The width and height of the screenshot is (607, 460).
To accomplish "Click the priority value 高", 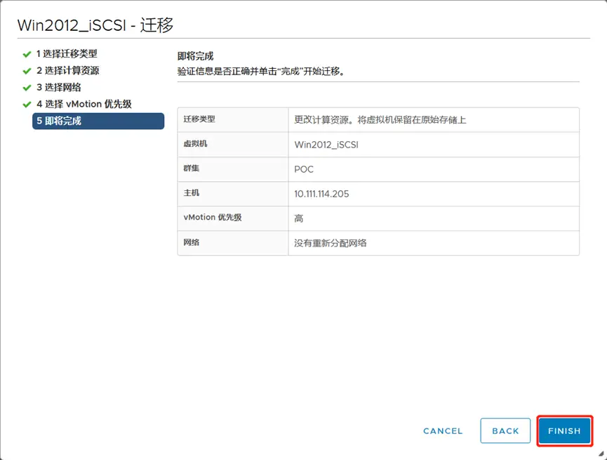I will tap(298, 218).
